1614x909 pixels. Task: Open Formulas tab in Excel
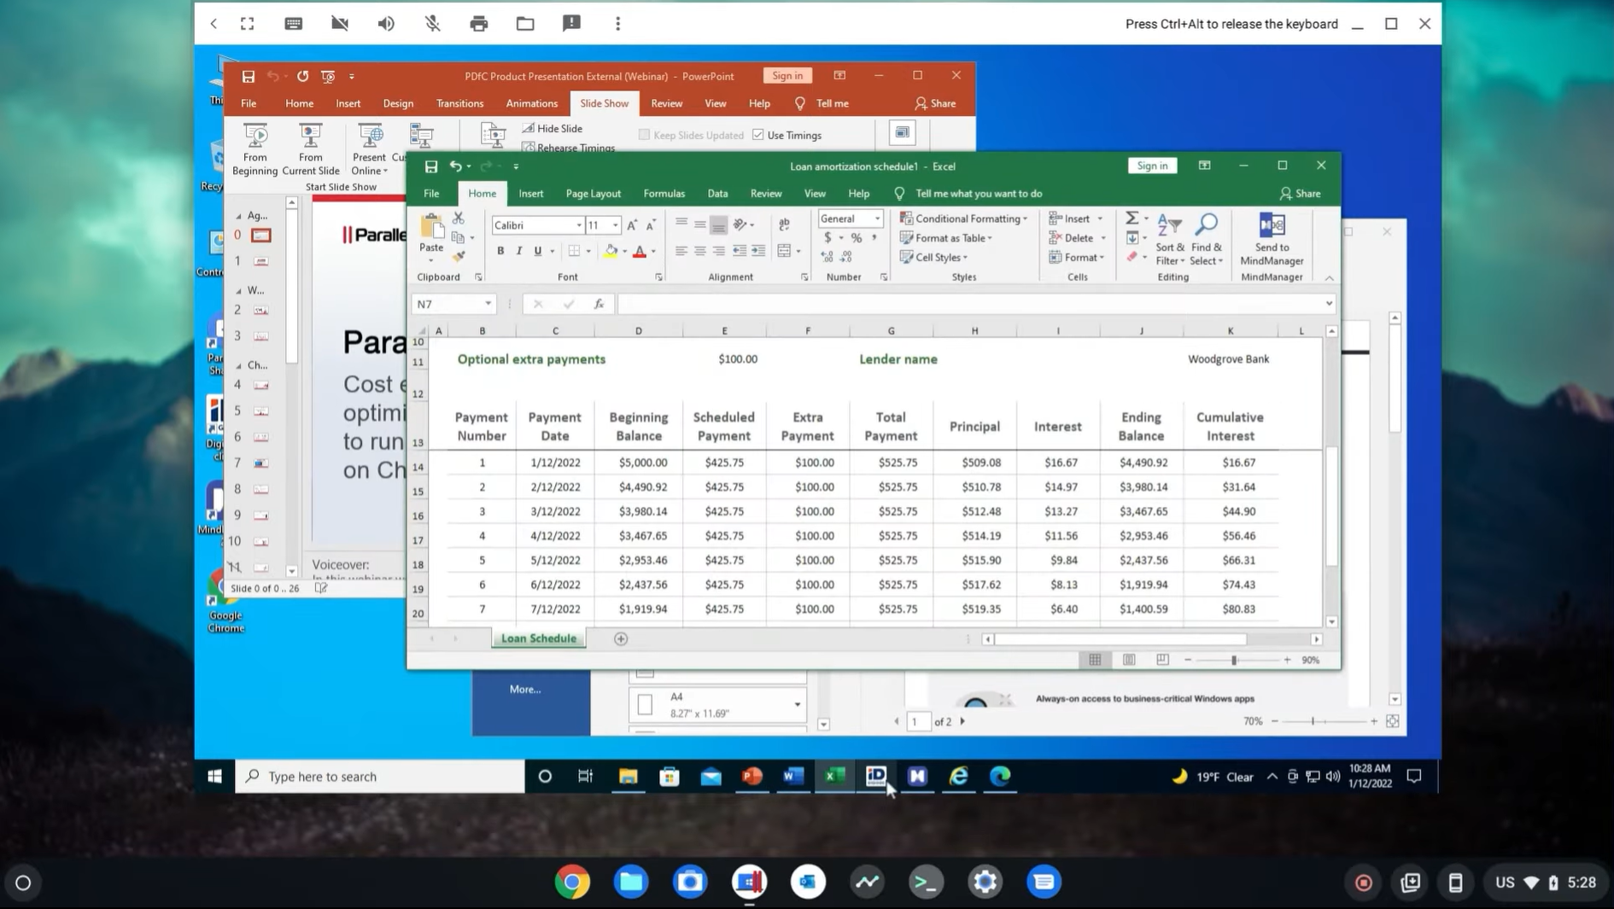[x=664, y=194]
